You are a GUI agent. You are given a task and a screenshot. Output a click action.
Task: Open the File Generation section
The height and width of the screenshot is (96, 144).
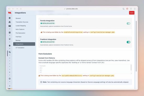coord(24,33)
